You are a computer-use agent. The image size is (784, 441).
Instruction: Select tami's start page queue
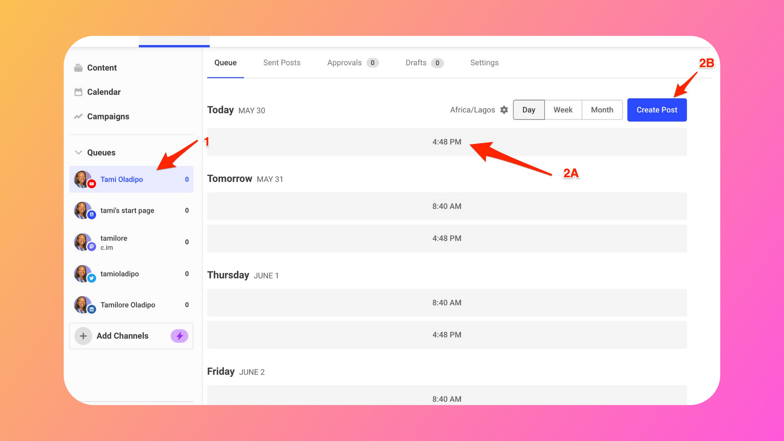(x=127, y=211)
